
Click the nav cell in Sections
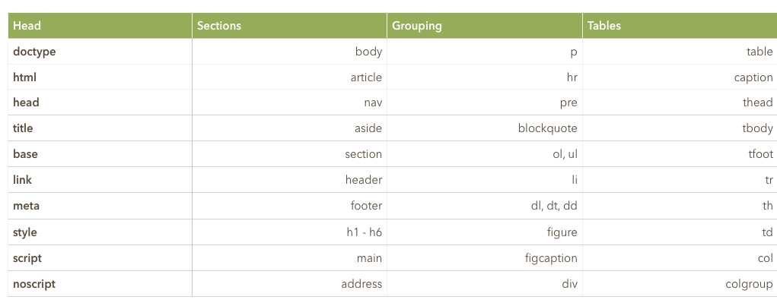(289, 103)
